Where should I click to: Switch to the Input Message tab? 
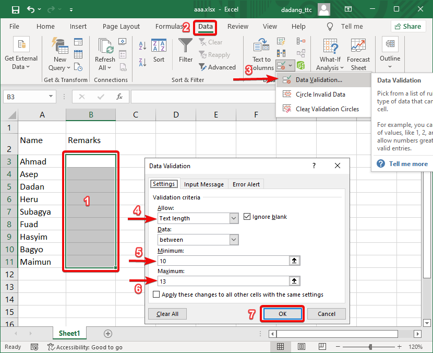tap(203, 184)
